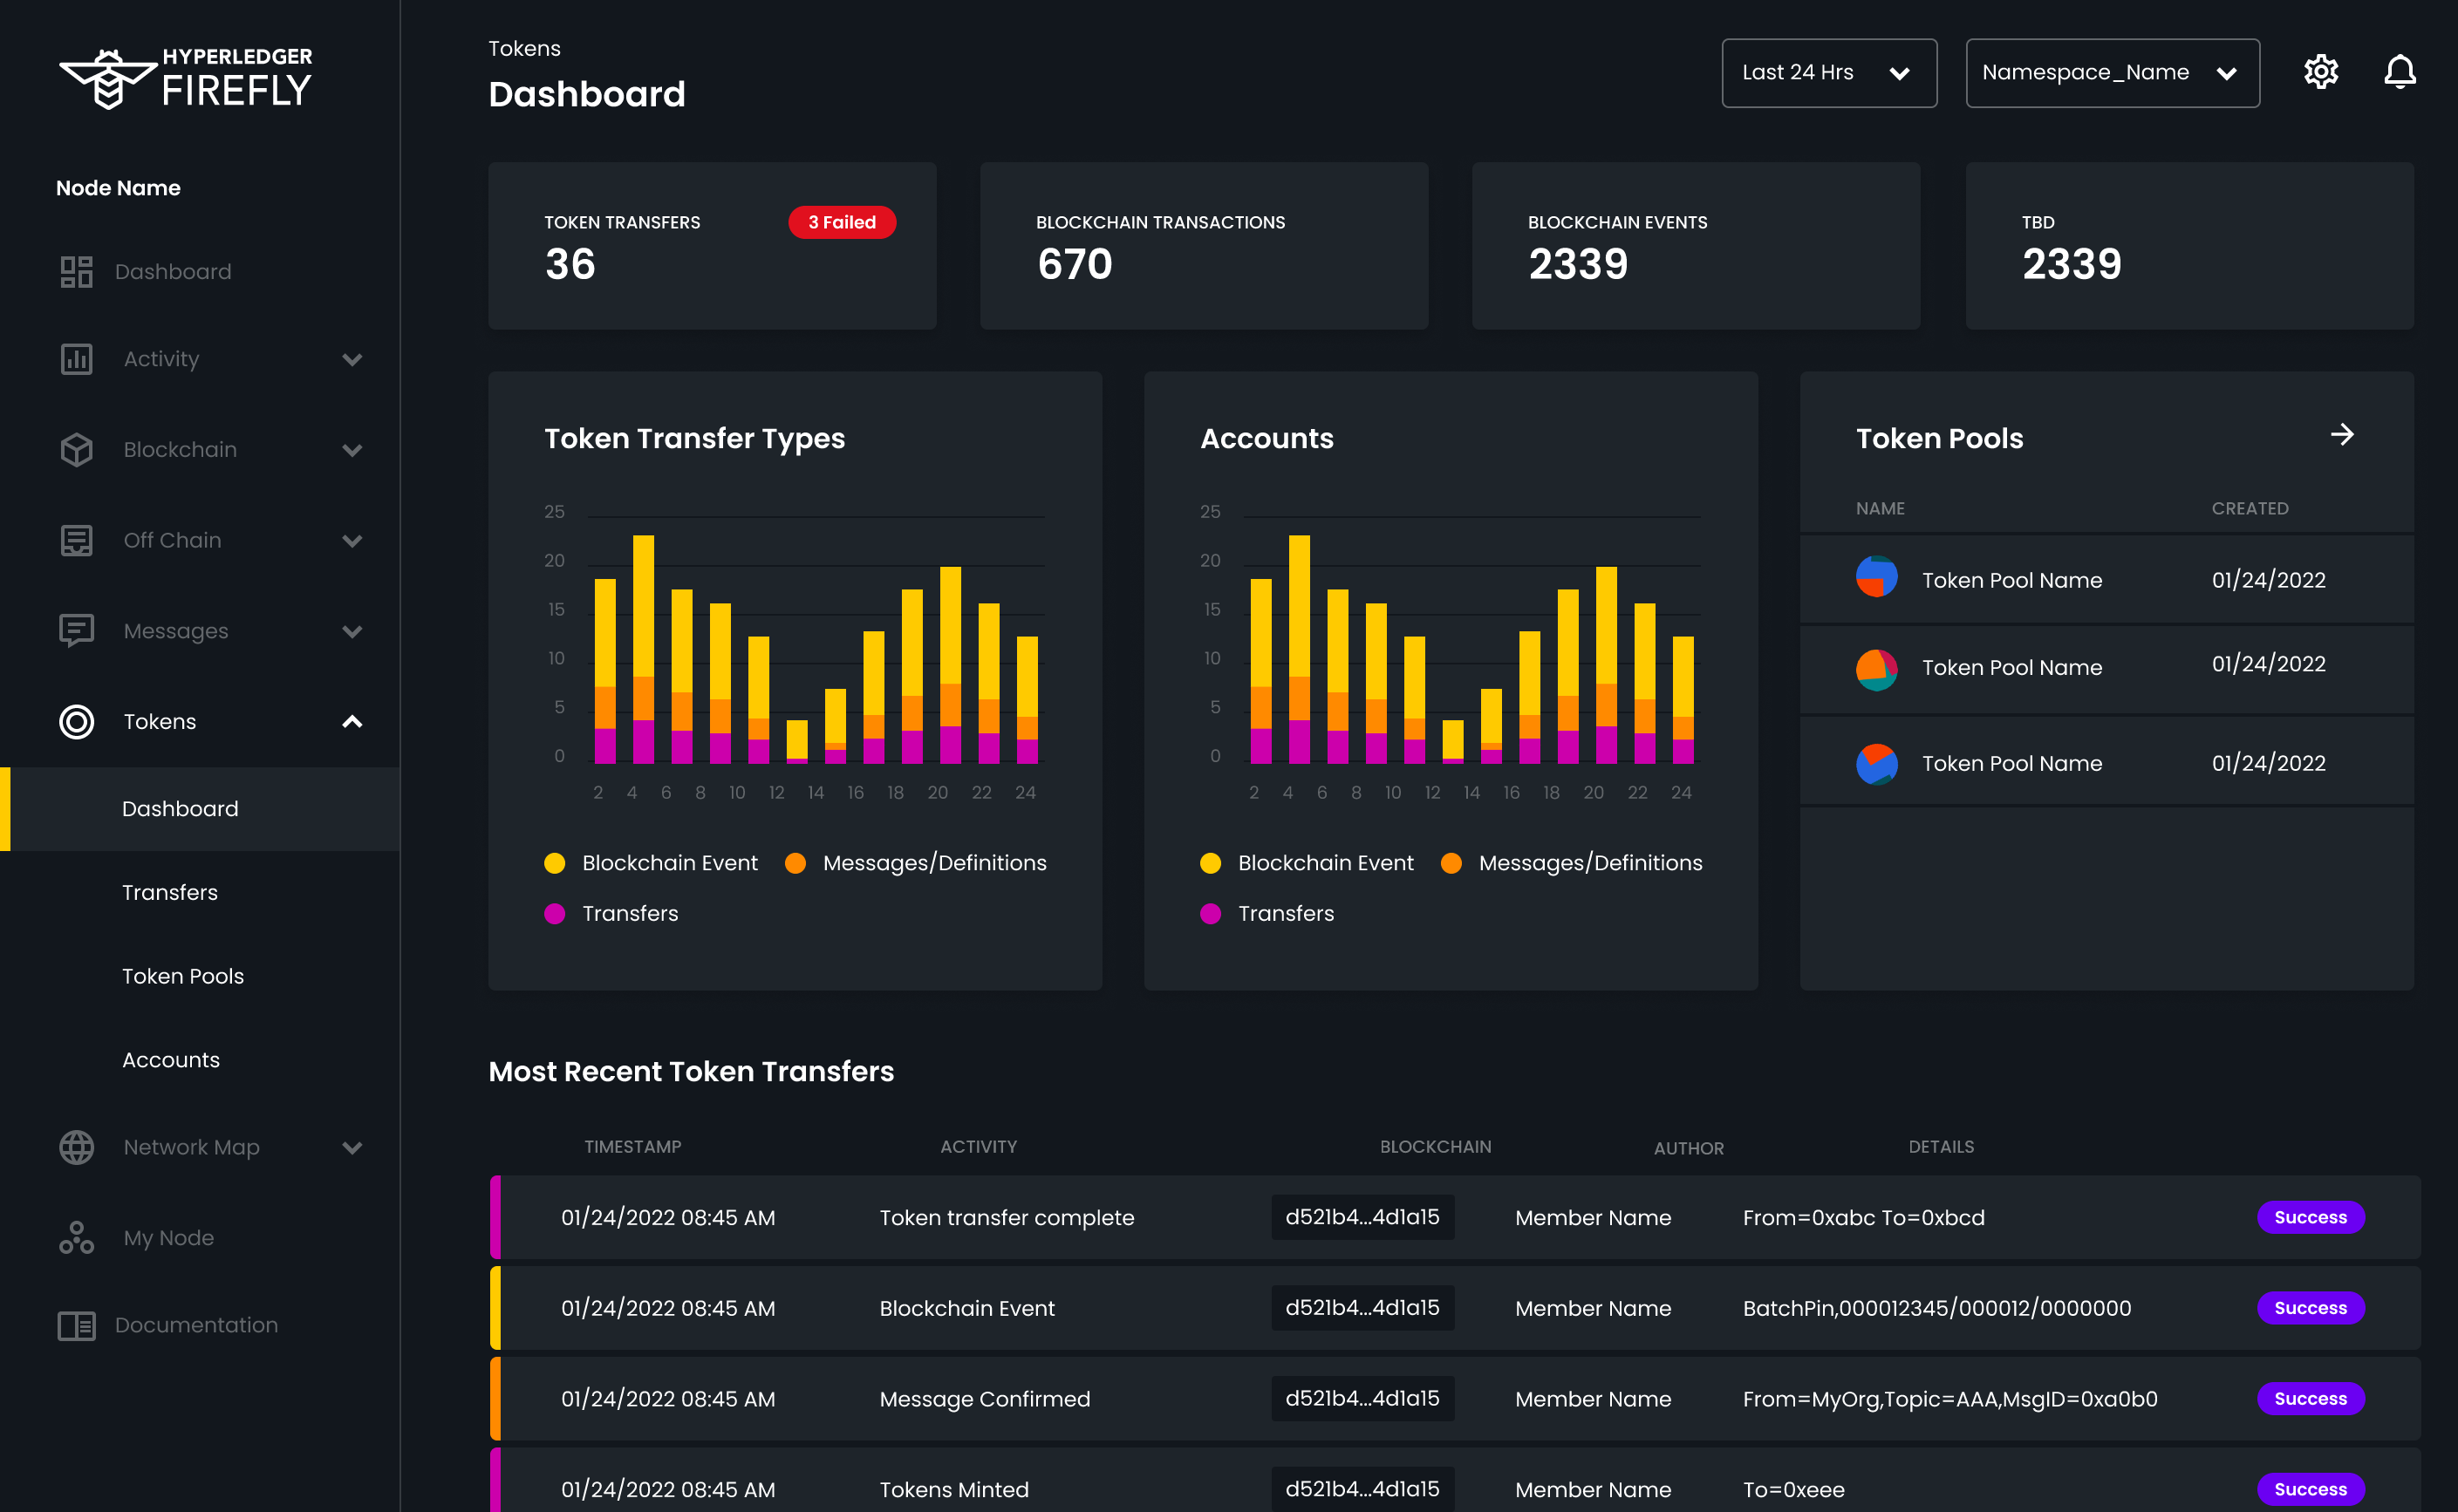This screenshot has width=2458, height=1512.
Task: Toggle Blockchain Event legend in Token Transfer Types
Action: pyautogui.click(x=651, y=863)
